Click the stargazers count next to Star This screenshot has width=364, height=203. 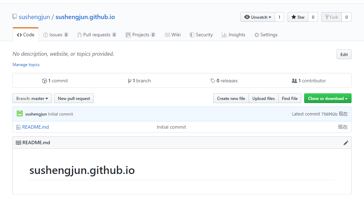pyautogui.click(x=313, y=17)
